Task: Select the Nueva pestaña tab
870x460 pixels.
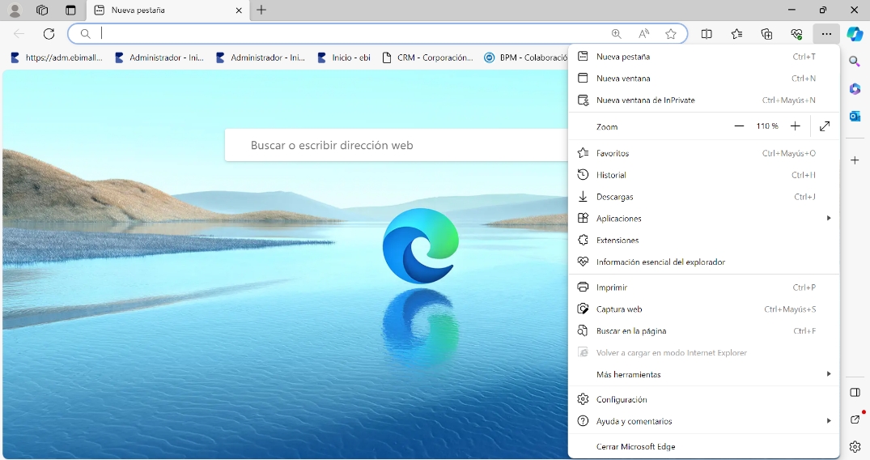Action: coord(168,10)
